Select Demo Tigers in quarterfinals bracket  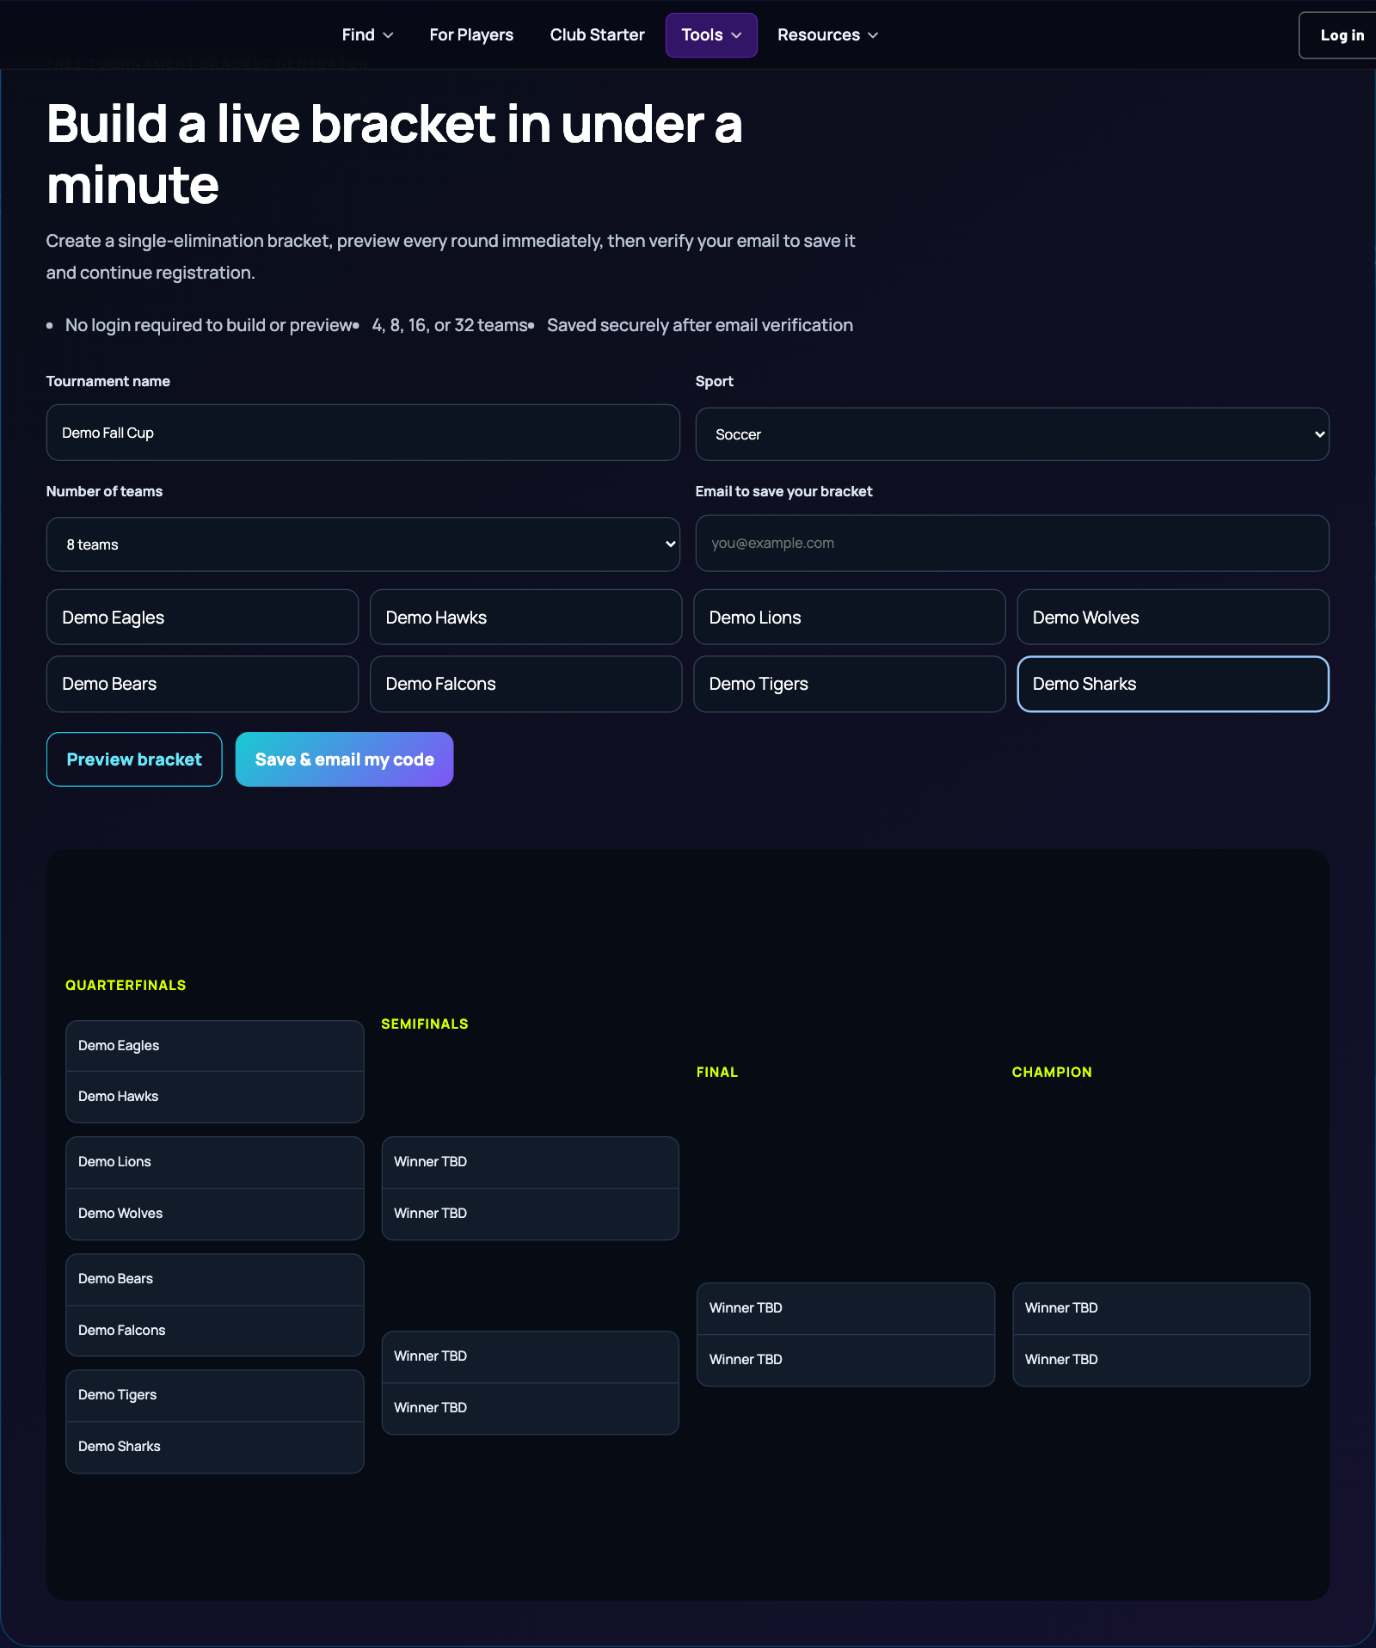214,1395
